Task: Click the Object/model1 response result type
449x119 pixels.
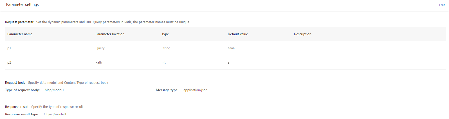Action: [x=55, y=114]
